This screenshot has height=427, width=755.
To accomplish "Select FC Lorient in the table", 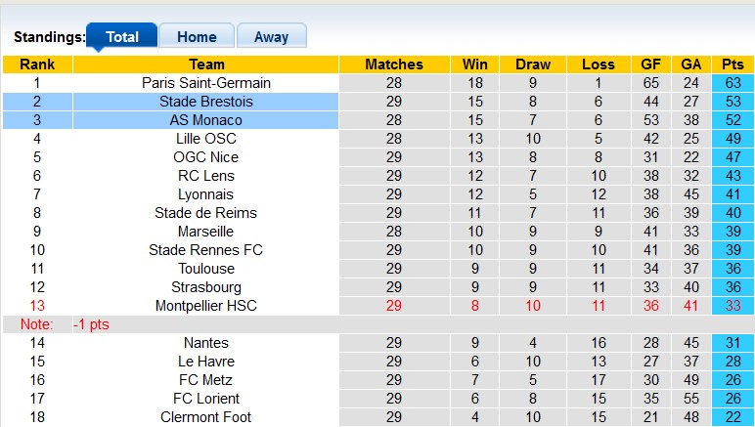I will tap(205, 399).
